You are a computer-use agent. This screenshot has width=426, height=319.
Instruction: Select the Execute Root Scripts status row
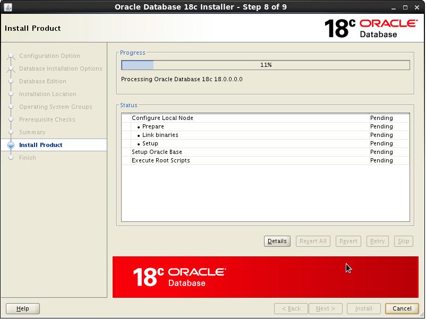pos(160,160)
